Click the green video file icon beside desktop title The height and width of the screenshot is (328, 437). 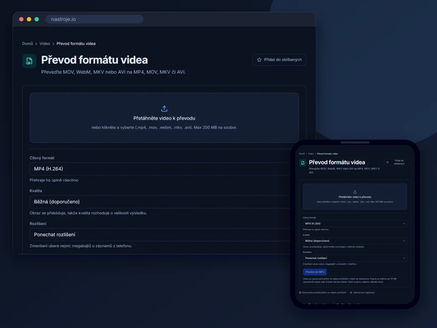[29, 61]
